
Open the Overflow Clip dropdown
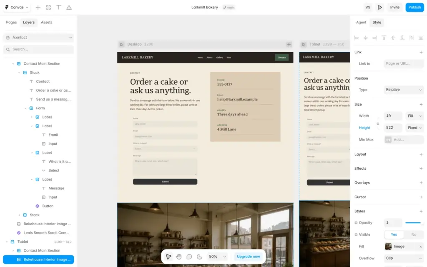point(404,258)
